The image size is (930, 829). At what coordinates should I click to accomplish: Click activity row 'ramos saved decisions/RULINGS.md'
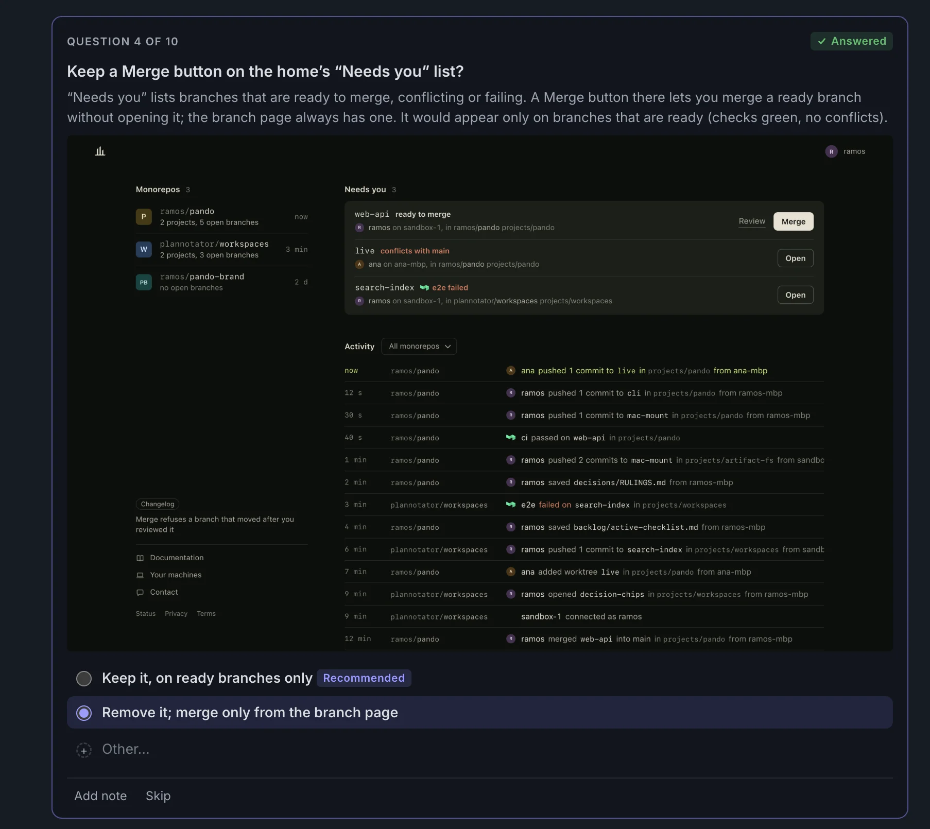click(x=584, y=482)
